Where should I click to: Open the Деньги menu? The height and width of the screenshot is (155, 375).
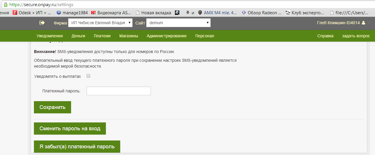(78, 36)
